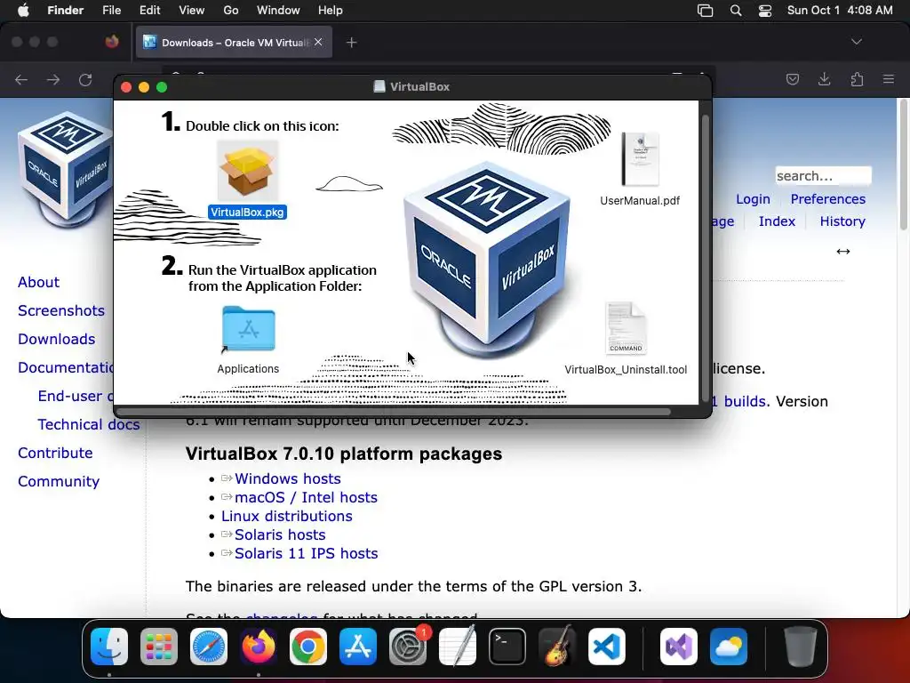Image resolution: width=910 pixels, height=683 pixels.
Task: Open the File menu
Action: pos(111,11)
